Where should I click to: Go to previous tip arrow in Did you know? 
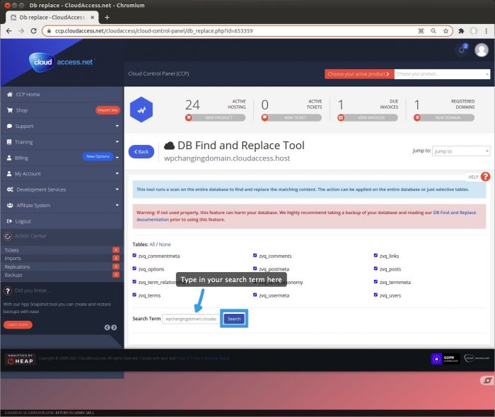click(107, 328)
